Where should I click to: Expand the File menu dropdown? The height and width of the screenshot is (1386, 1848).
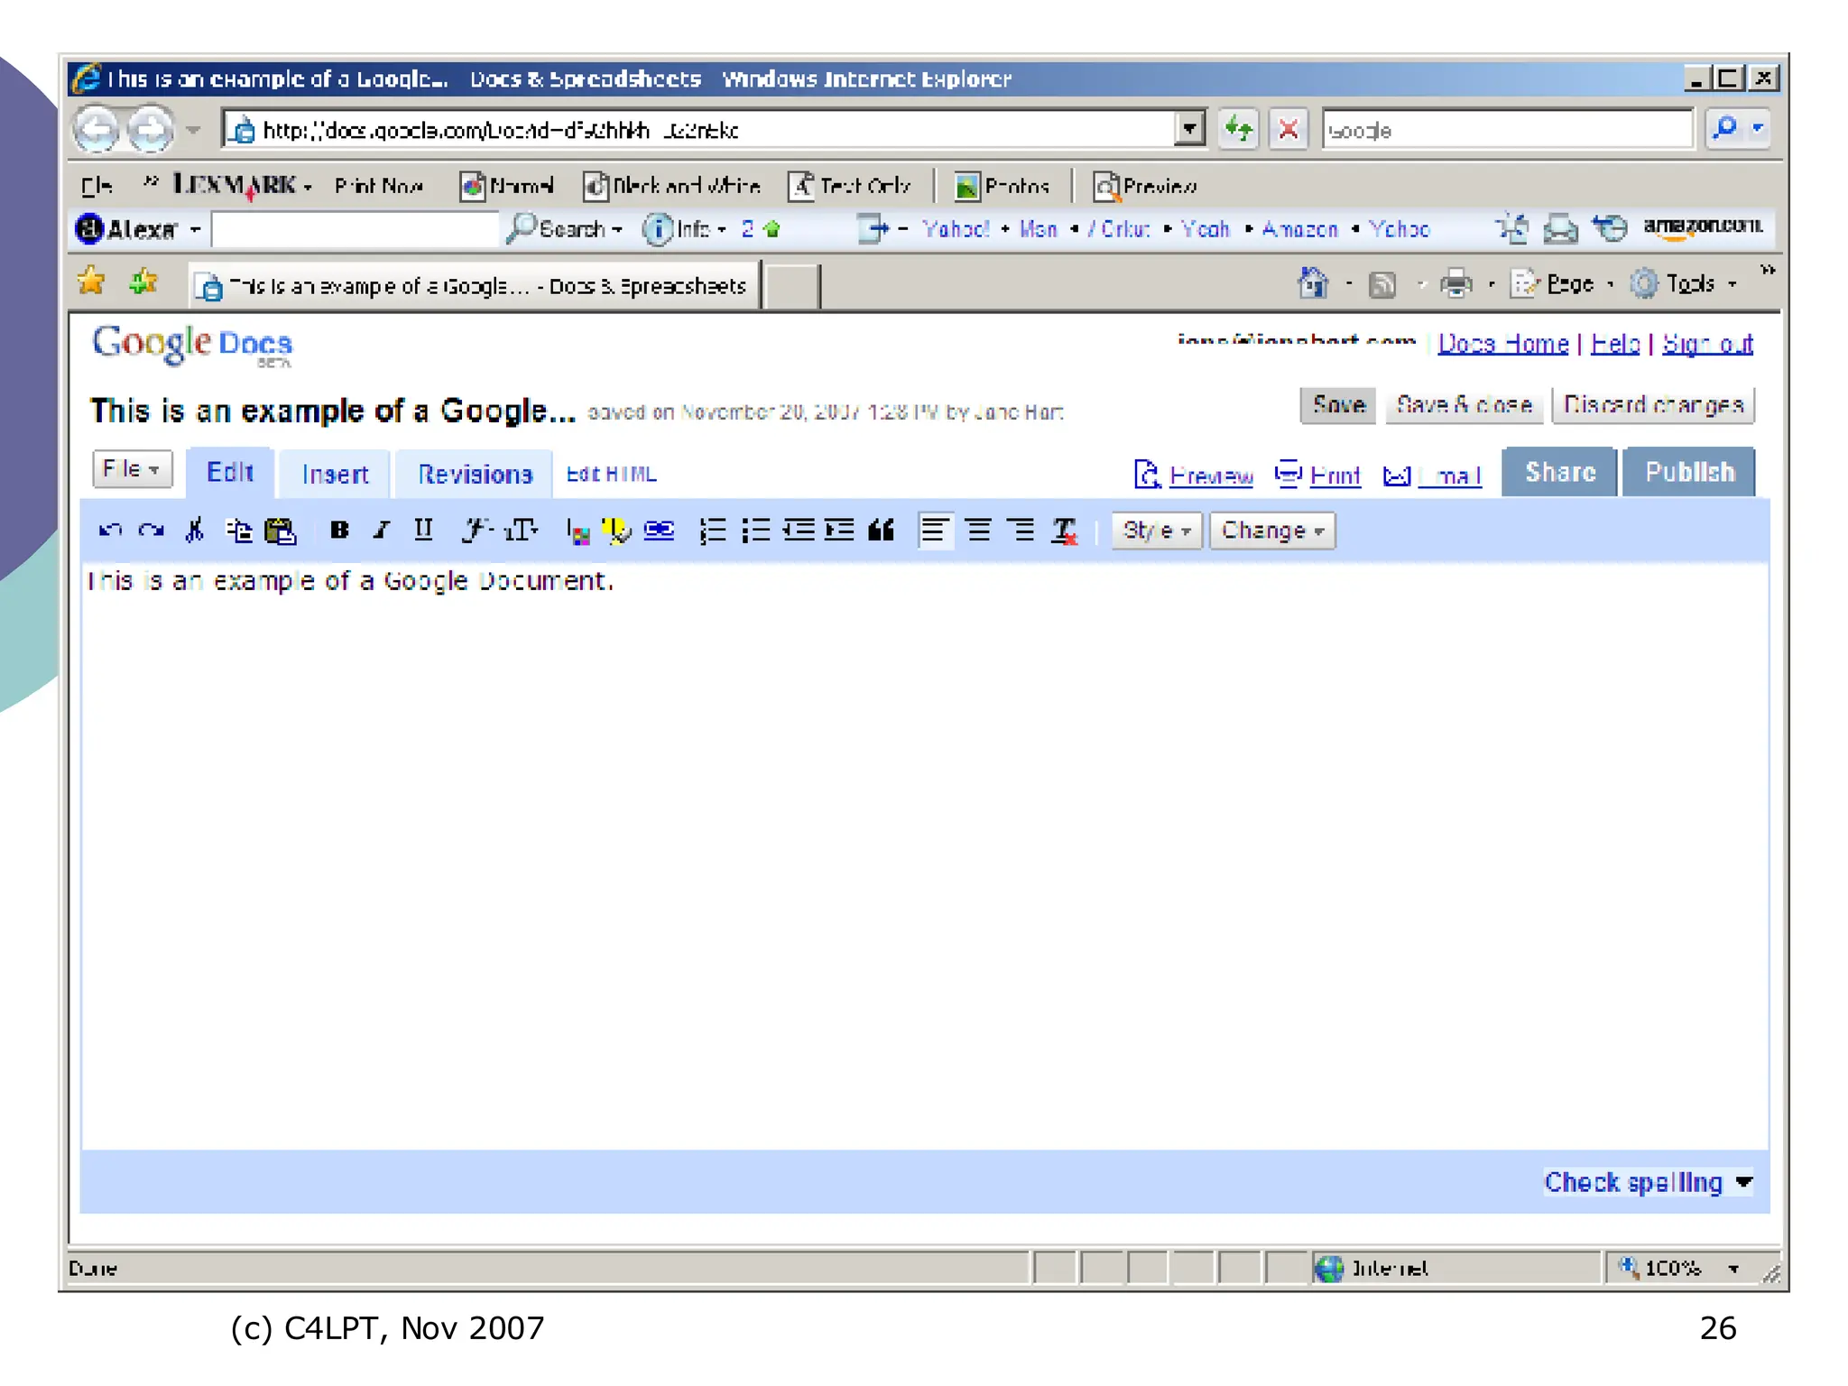(132, 469)
